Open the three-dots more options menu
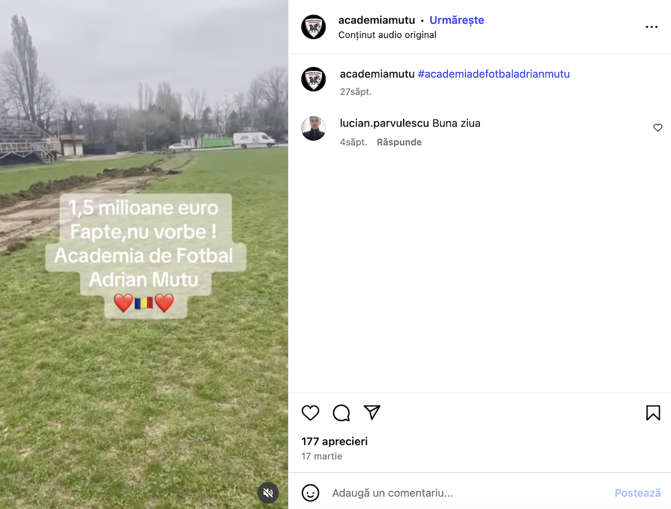 [651, 27]
